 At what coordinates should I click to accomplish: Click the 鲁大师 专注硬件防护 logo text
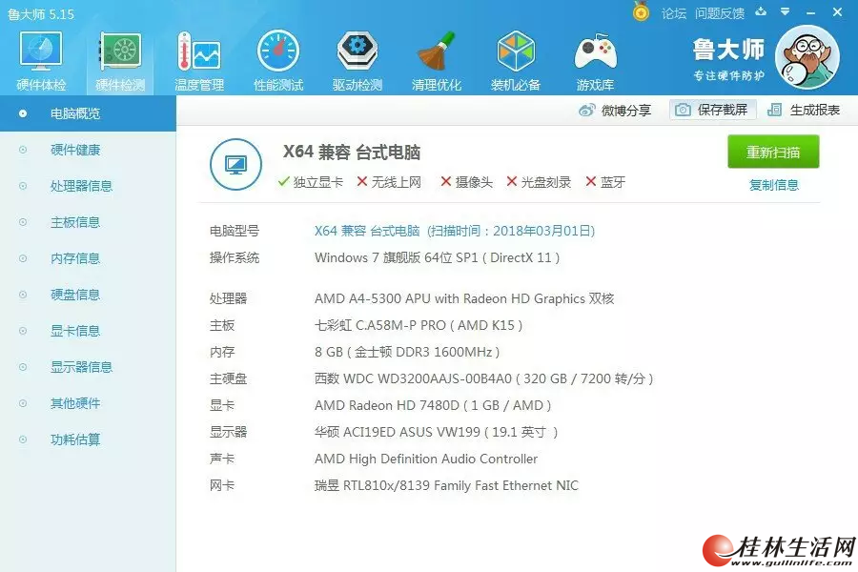728,59
